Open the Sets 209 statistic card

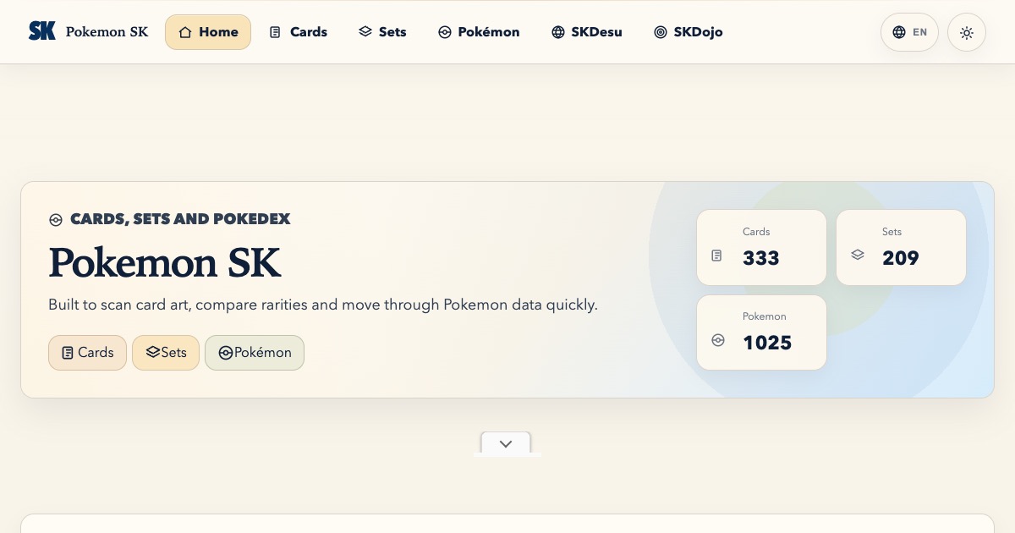(901, 247)
